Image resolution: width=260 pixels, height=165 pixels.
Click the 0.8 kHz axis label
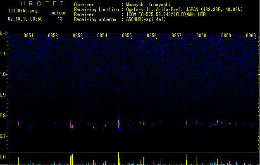[x=3, y=115]
